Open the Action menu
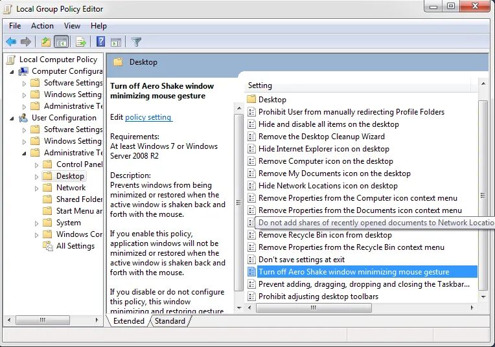Viewport: 495px width, 347px height. [42, 26]
